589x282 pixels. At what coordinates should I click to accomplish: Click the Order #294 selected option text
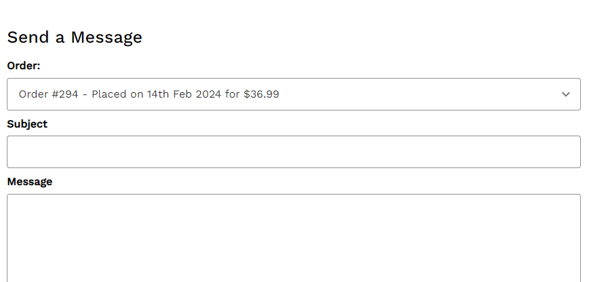149,94
